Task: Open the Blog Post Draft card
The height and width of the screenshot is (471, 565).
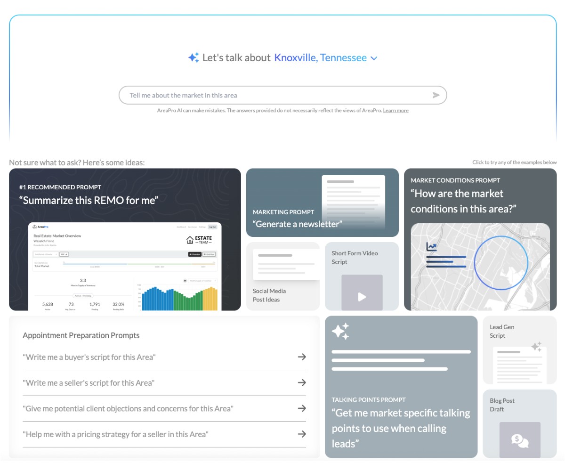Action: (x=520, y=424)
